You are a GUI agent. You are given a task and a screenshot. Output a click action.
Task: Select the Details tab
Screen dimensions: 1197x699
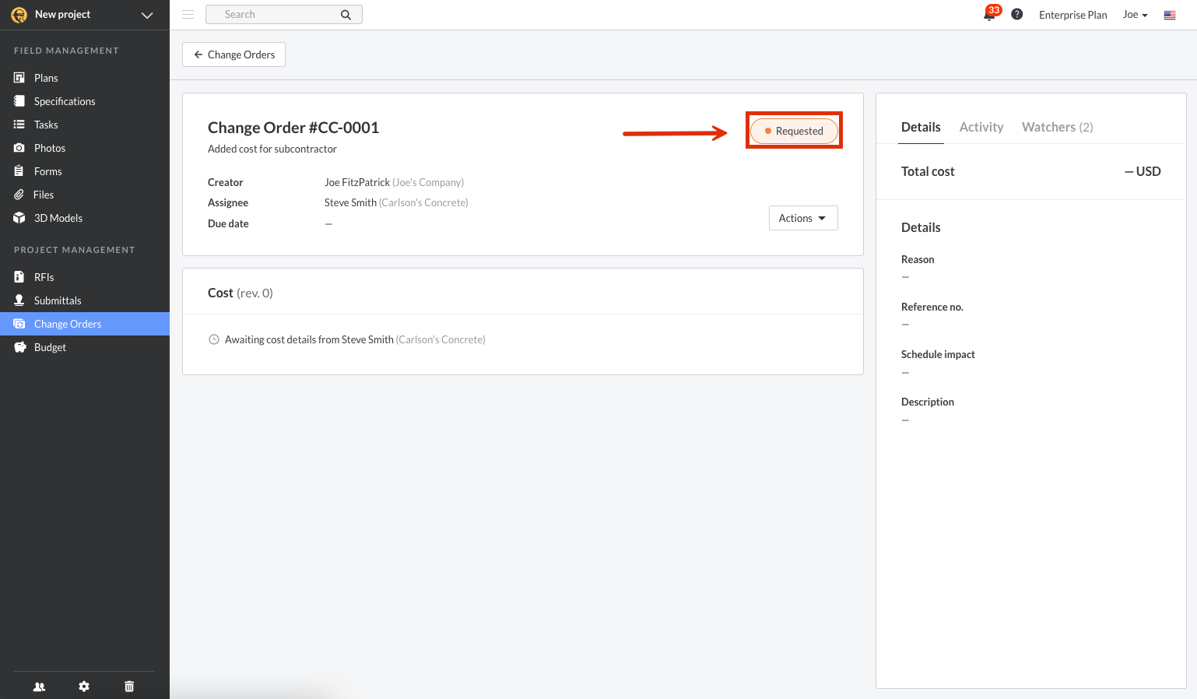coord(921,127)
